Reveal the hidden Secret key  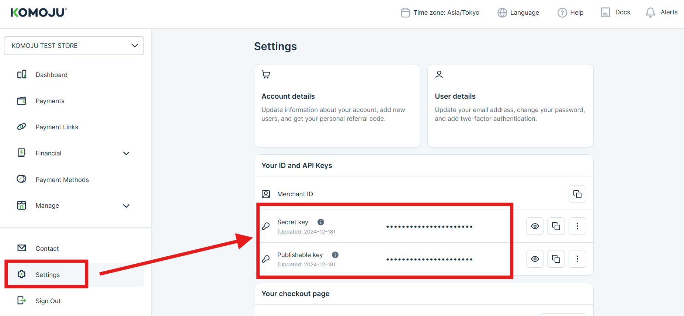535,226
